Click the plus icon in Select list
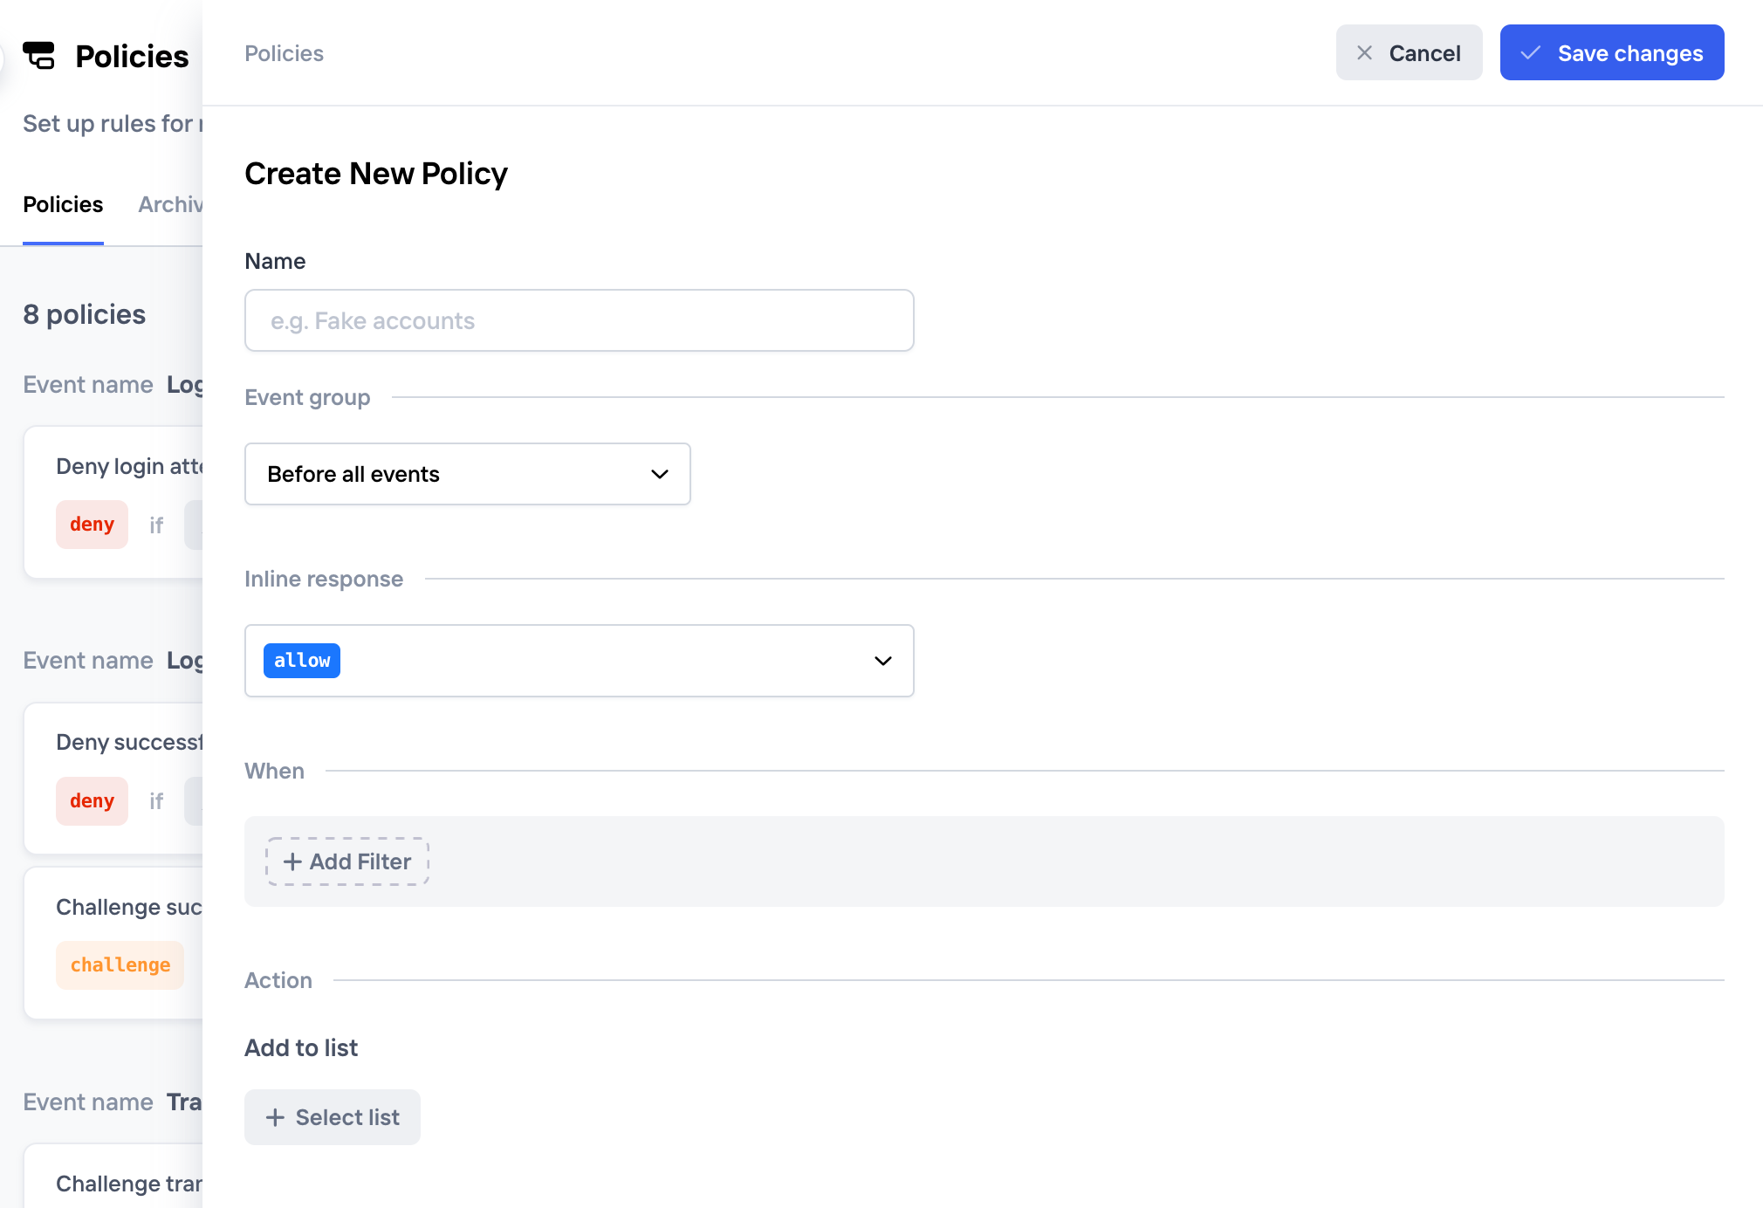This screenshot has width=1763, height=1208. 275,1117
